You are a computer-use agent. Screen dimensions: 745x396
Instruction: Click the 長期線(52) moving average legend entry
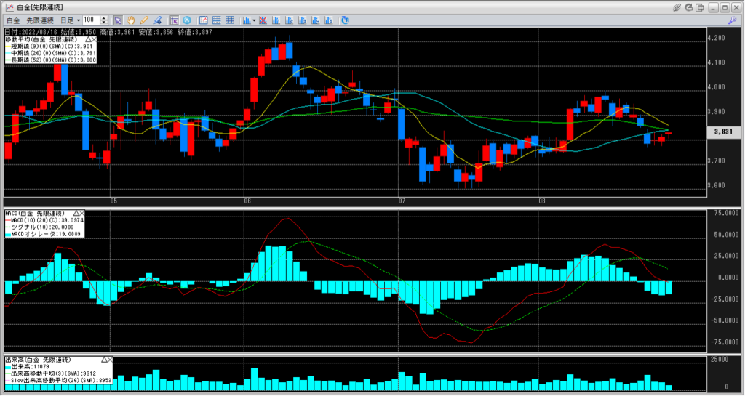pyautogui.click(x=51, y=60)
